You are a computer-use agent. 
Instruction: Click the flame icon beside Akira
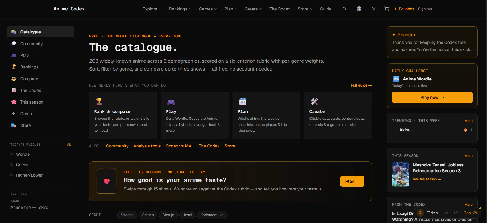click(465, 130)
